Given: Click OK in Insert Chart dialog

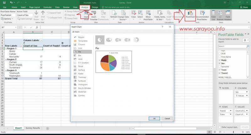Looking at the screenshot, I should click(x=154, y=118).
